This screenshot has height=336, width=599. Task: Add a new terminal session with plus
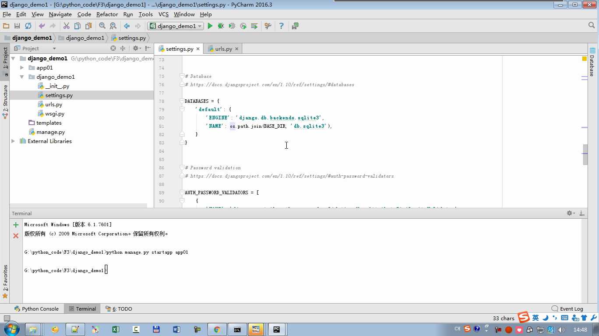click(x=16, y=225)
